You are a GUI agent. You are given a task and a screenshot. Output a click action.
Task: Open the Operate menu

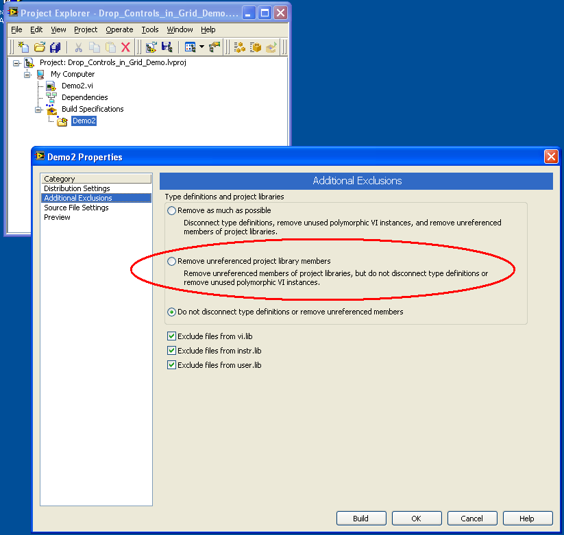[x=119, y=29]
